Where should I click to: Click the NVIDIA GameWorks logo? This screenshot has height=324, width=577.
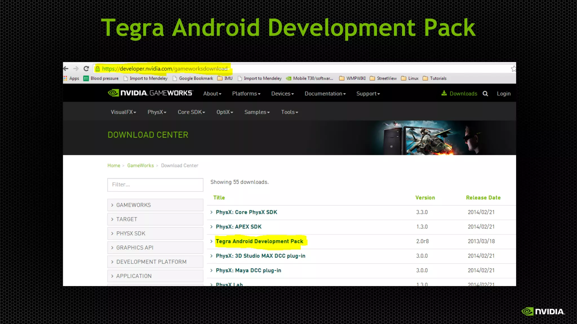[150, 93]
